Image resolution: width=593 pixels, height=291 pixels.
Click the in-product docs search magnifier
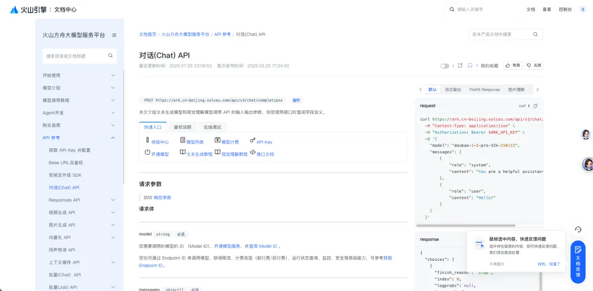click(535, 34)
